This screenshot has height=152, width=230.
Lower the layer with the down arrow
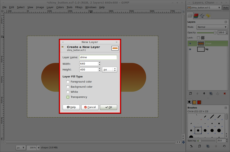[204, 93]
